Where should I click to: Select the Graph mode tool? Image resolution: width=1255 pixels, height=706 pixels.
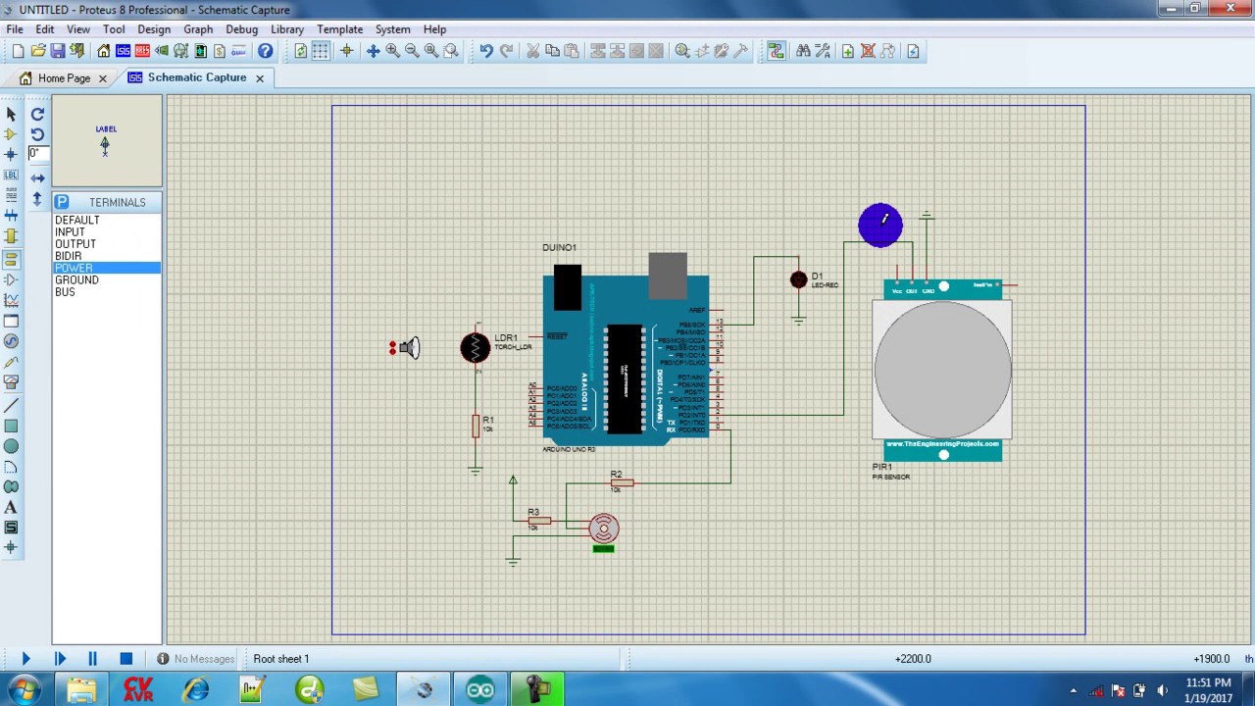tap(11, 300)
